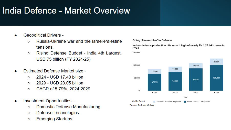Image resolution: width=231 pixels, height=130 pixels.
Task: Click the FY24 PSU bar labeled 100,381
Action: pyautogui.click(x=216, y=78)
